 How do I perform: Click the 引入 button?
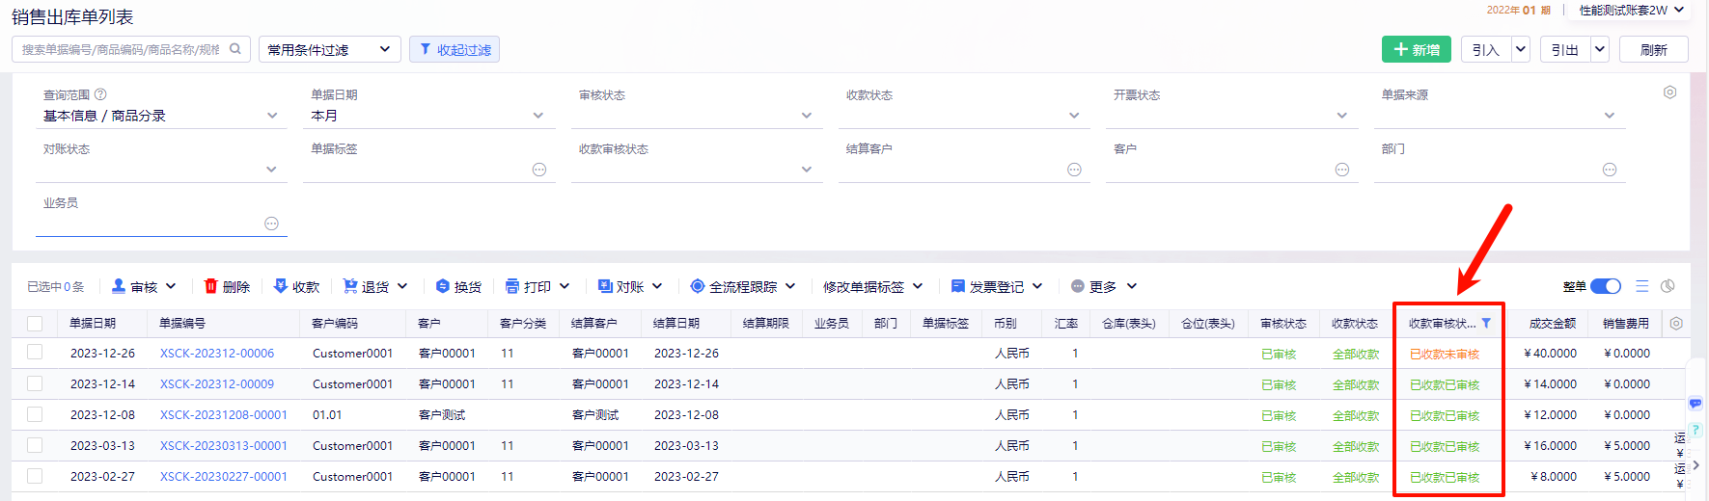pos(1486,49)
